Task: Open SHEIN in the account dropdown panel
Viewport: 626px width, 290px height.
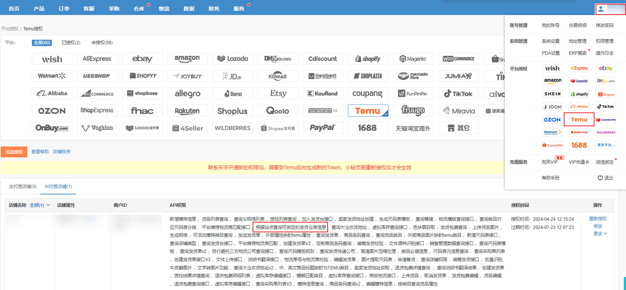Action: coord(552,94)
